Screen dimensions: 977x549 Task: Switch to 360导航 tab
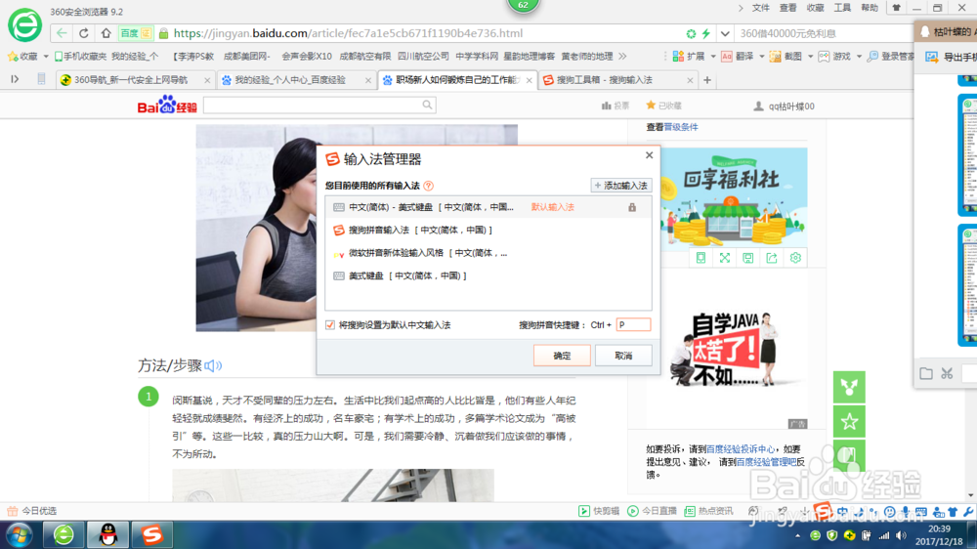(x=136, y=80)
